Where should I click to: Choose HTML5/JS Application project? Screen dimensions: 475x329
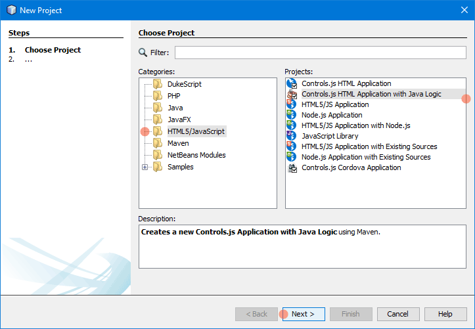(x=335, y=104)
